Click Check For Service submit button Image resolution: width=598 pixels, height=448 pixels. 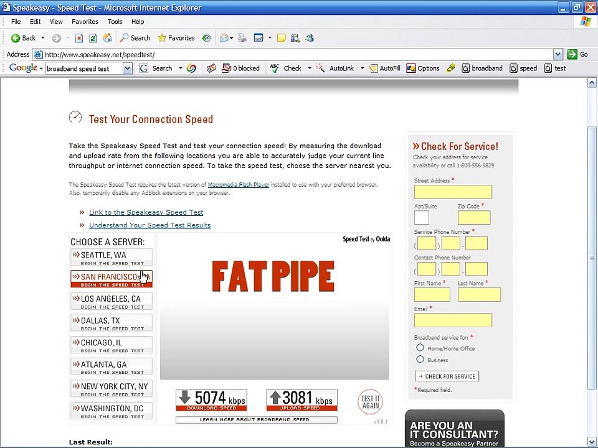pos(447,376)
